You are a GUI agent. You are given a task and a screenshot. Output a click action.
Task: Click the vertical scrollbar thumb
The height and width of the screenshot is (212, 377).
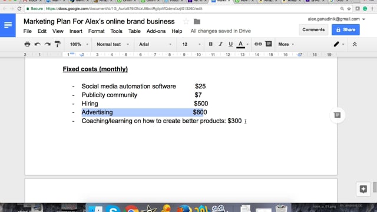pyautogui.click(x=375, y=187)
